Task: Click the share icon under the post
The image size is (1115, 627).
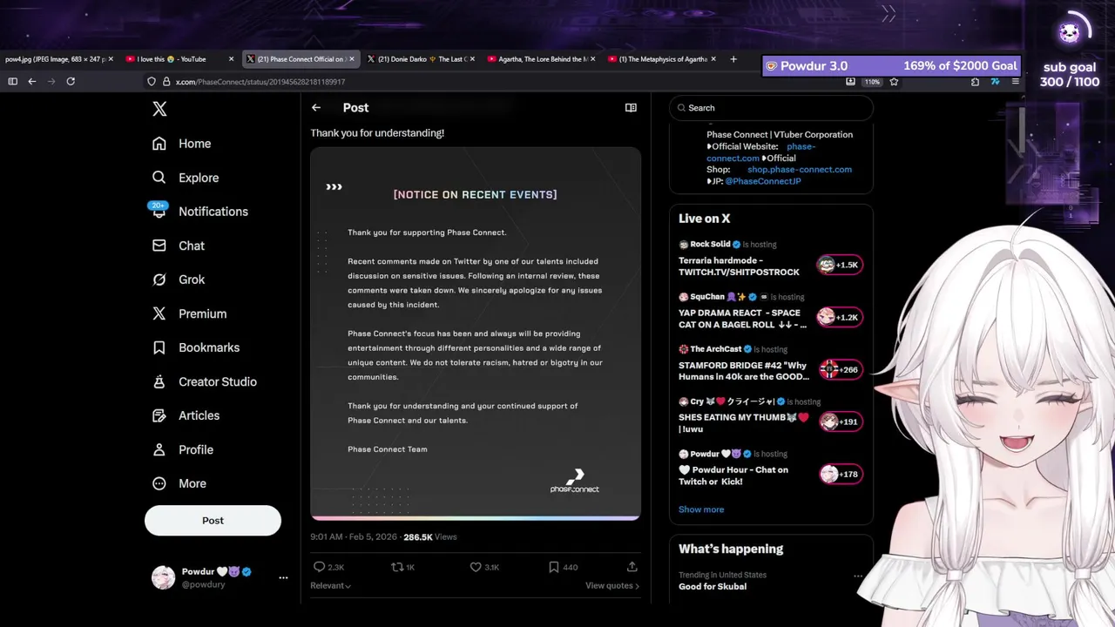Action: click(x=632, y=567)
